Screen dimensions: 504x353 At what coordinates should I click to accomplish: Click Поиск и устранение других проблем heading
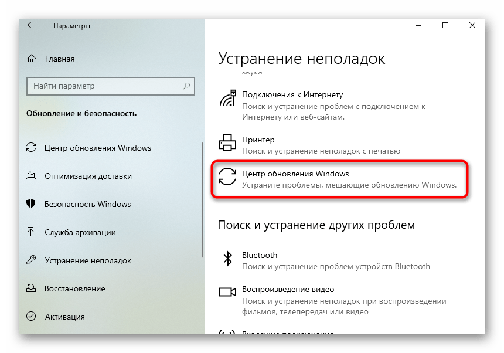click(316, 225)
